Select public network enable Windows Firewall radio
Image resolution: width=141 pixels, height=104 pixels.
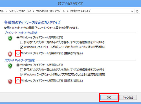(18, 65)
